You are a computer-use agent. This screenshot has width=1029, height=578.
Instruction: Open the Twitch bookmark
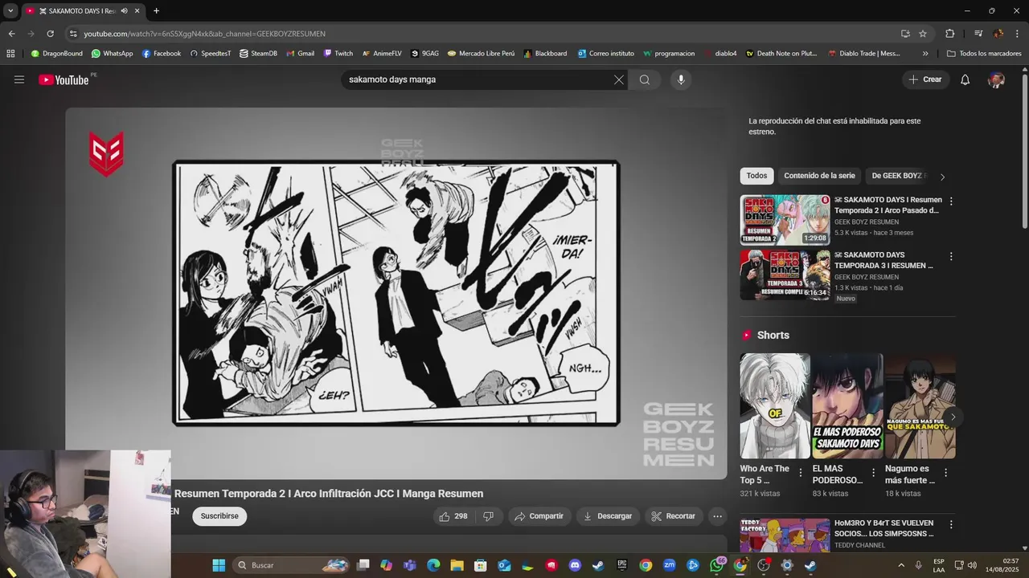tap(338, 54)
